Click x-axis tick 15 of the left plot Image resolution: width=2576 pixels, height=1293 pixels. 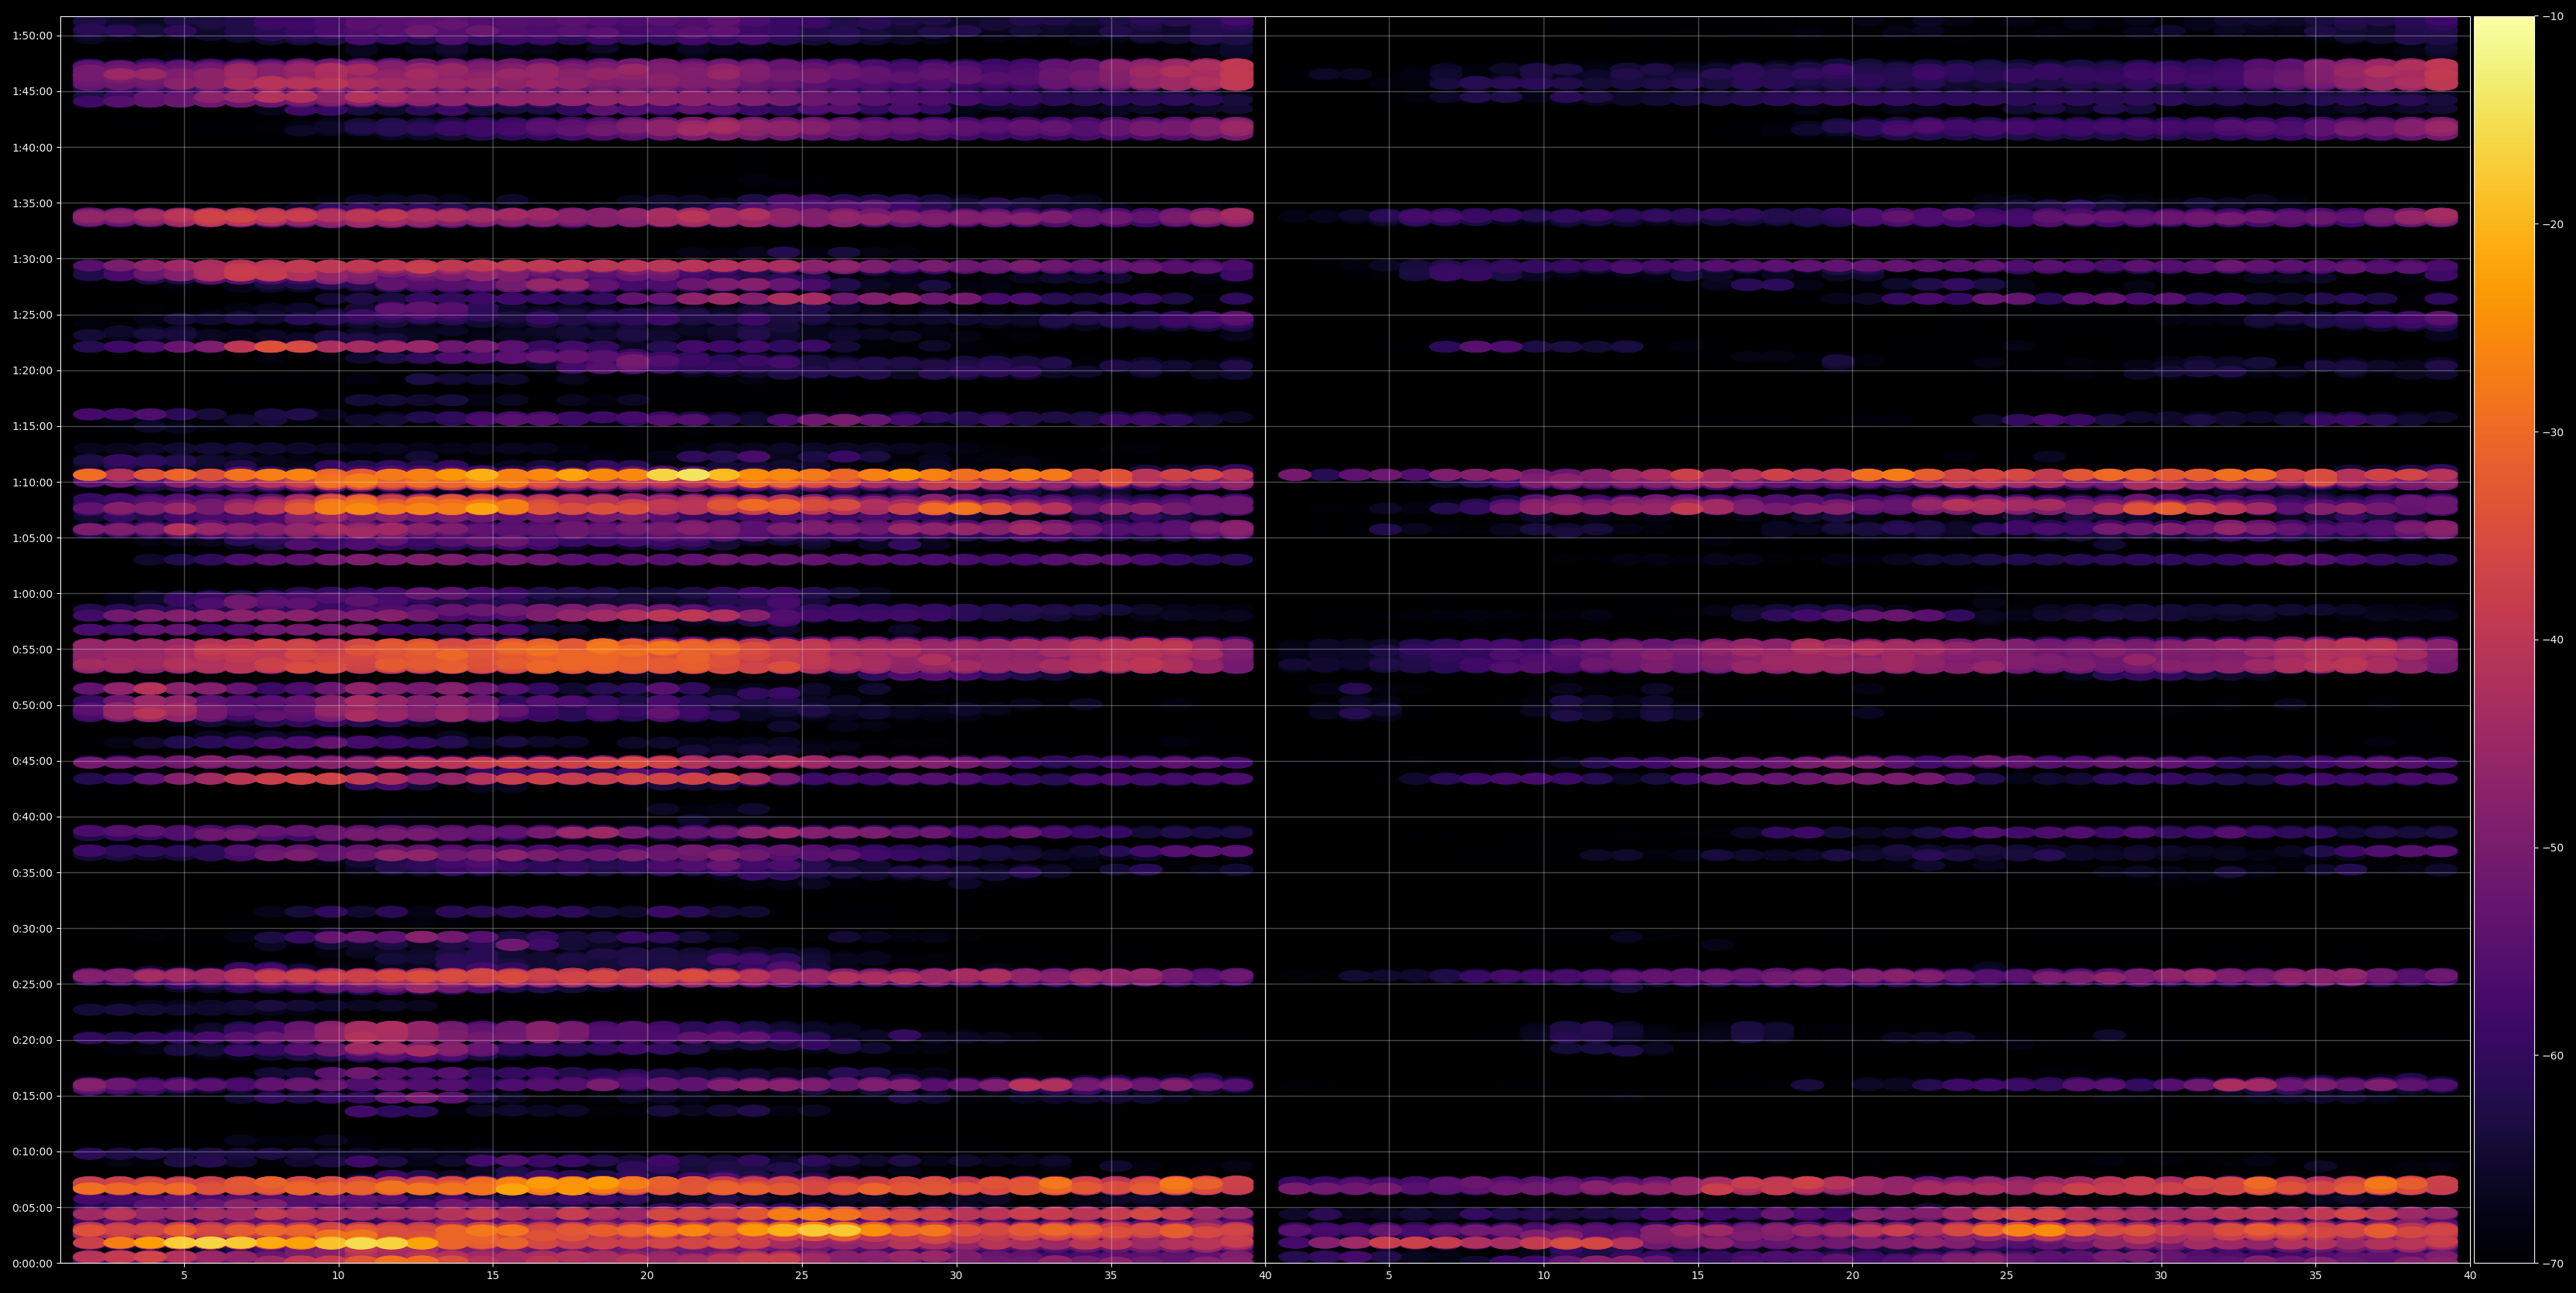click(493, 1276)
